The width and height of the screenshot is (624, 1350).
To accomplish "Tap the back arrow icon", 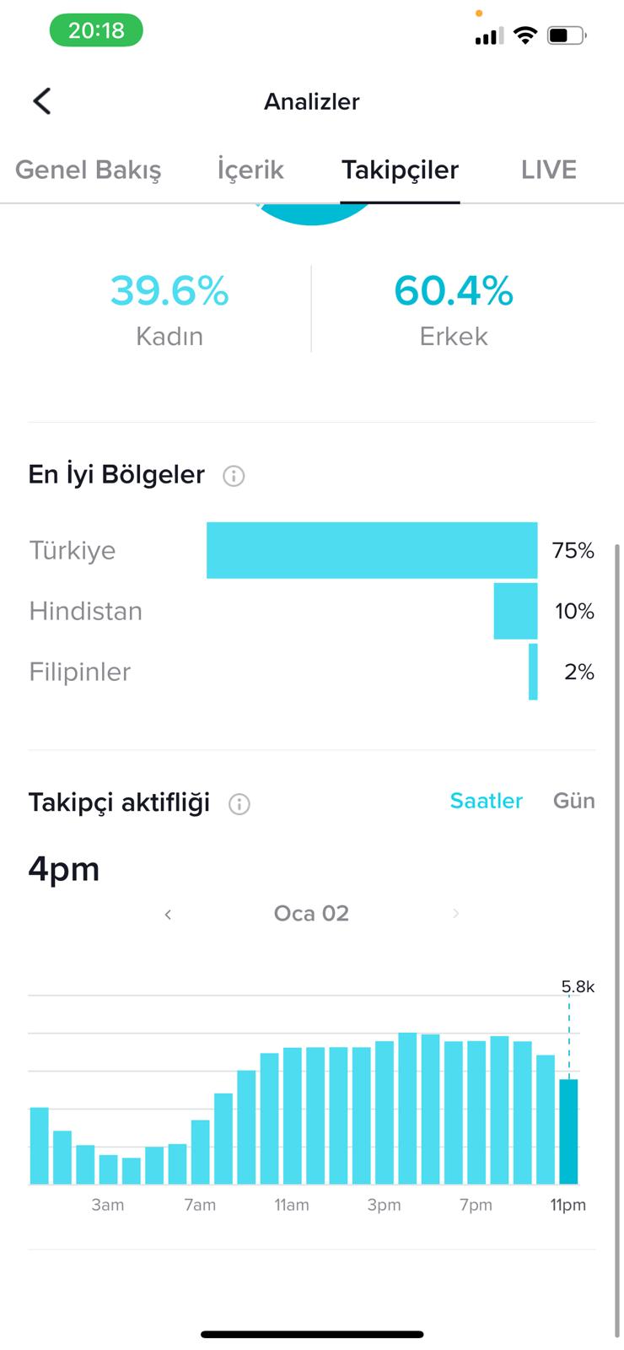I will (x=42, y=101).
